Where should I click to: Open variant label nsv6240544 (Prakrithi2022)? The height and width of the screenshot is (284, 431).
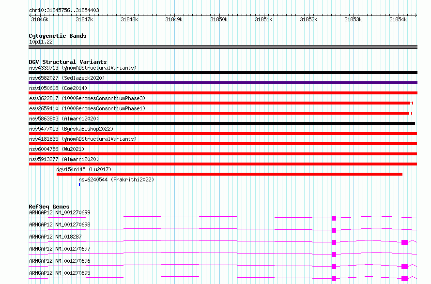pos(116,179)
